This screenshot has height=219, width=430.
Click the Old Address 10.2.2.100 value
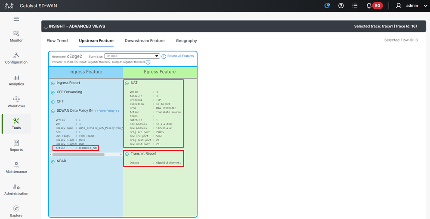pyautogui.click(x=164, y=124)
